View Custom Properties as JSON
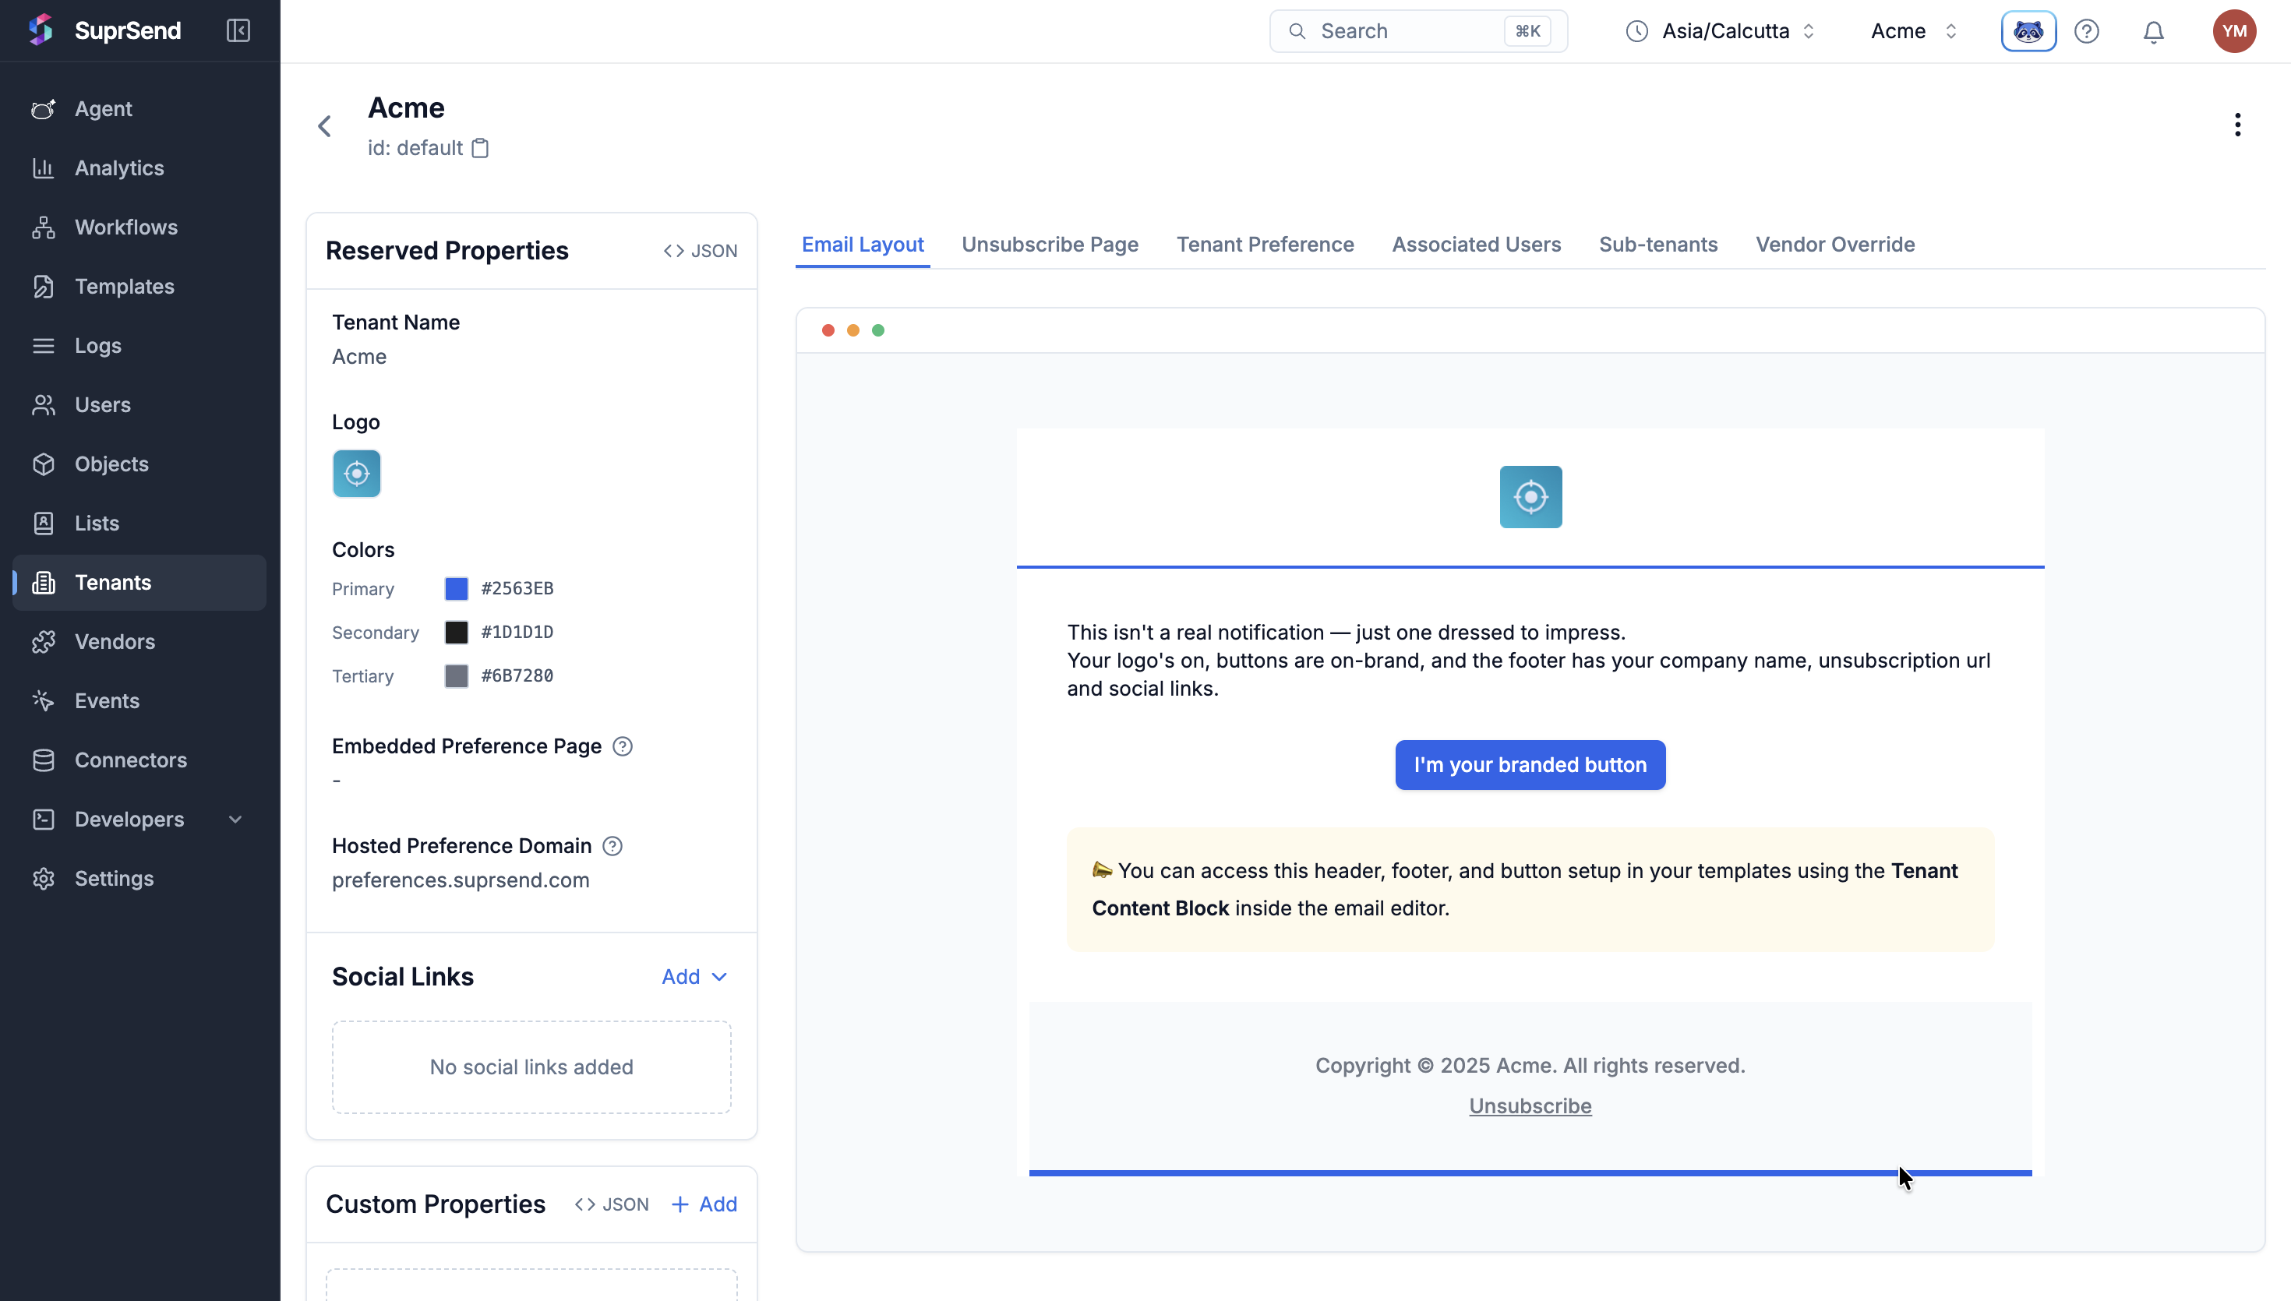Viewport: 2291px width, 1301px height. pos(612,1204)
